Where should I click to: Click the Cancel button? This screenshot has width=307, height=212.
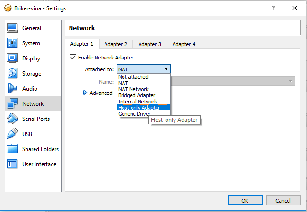click(282, 200)
